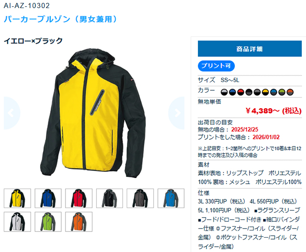Select the black and gray jacket thumbnail
Viewport: 306px width, 252px height.
[x=109, y=198]
